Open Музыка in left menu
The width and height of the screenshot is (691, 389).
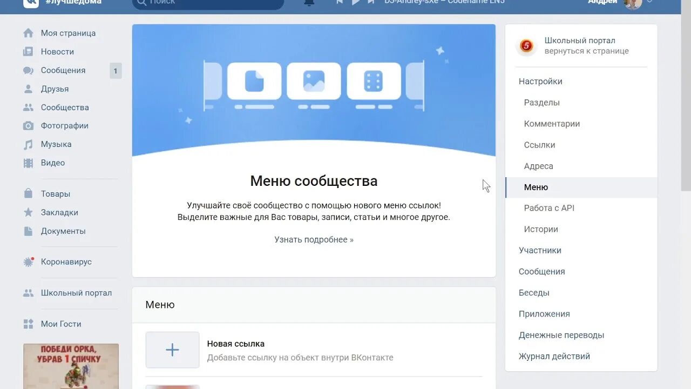56,144
